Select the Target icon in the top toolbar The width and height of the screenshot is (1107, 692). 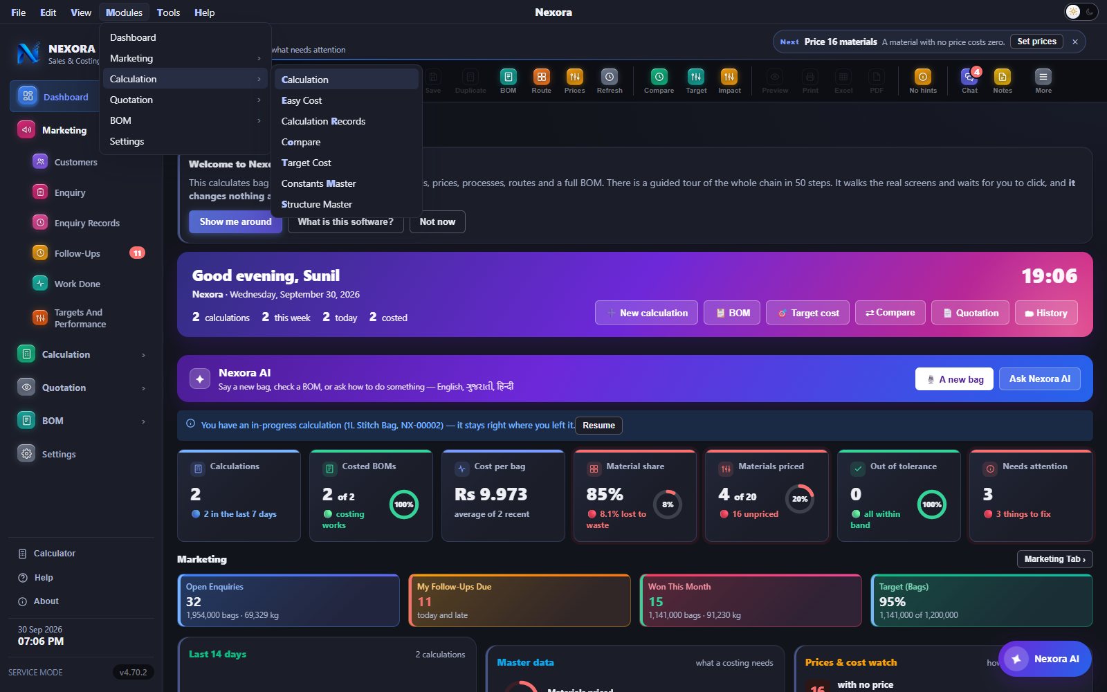(696, 81)
